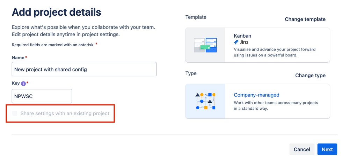This screenshot has width=349, height=164.
Task: Focus the project Name input field
Action: click(x=84, y=69)
